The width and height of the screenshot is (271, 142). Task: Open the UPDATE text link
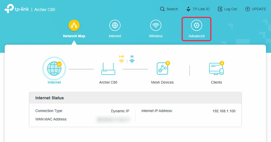[x=259, y=9]
